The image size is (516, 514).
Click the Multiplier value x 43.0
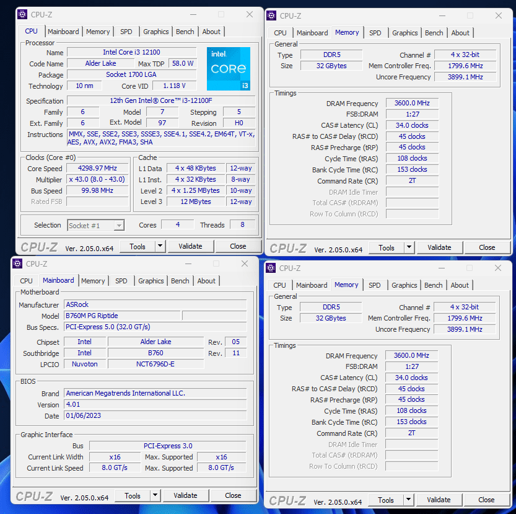pyautogui.click(x=97, y=179)
